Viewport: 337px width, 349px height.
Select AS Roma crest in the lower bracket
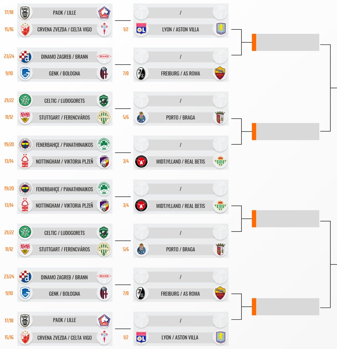pos(219,293)
